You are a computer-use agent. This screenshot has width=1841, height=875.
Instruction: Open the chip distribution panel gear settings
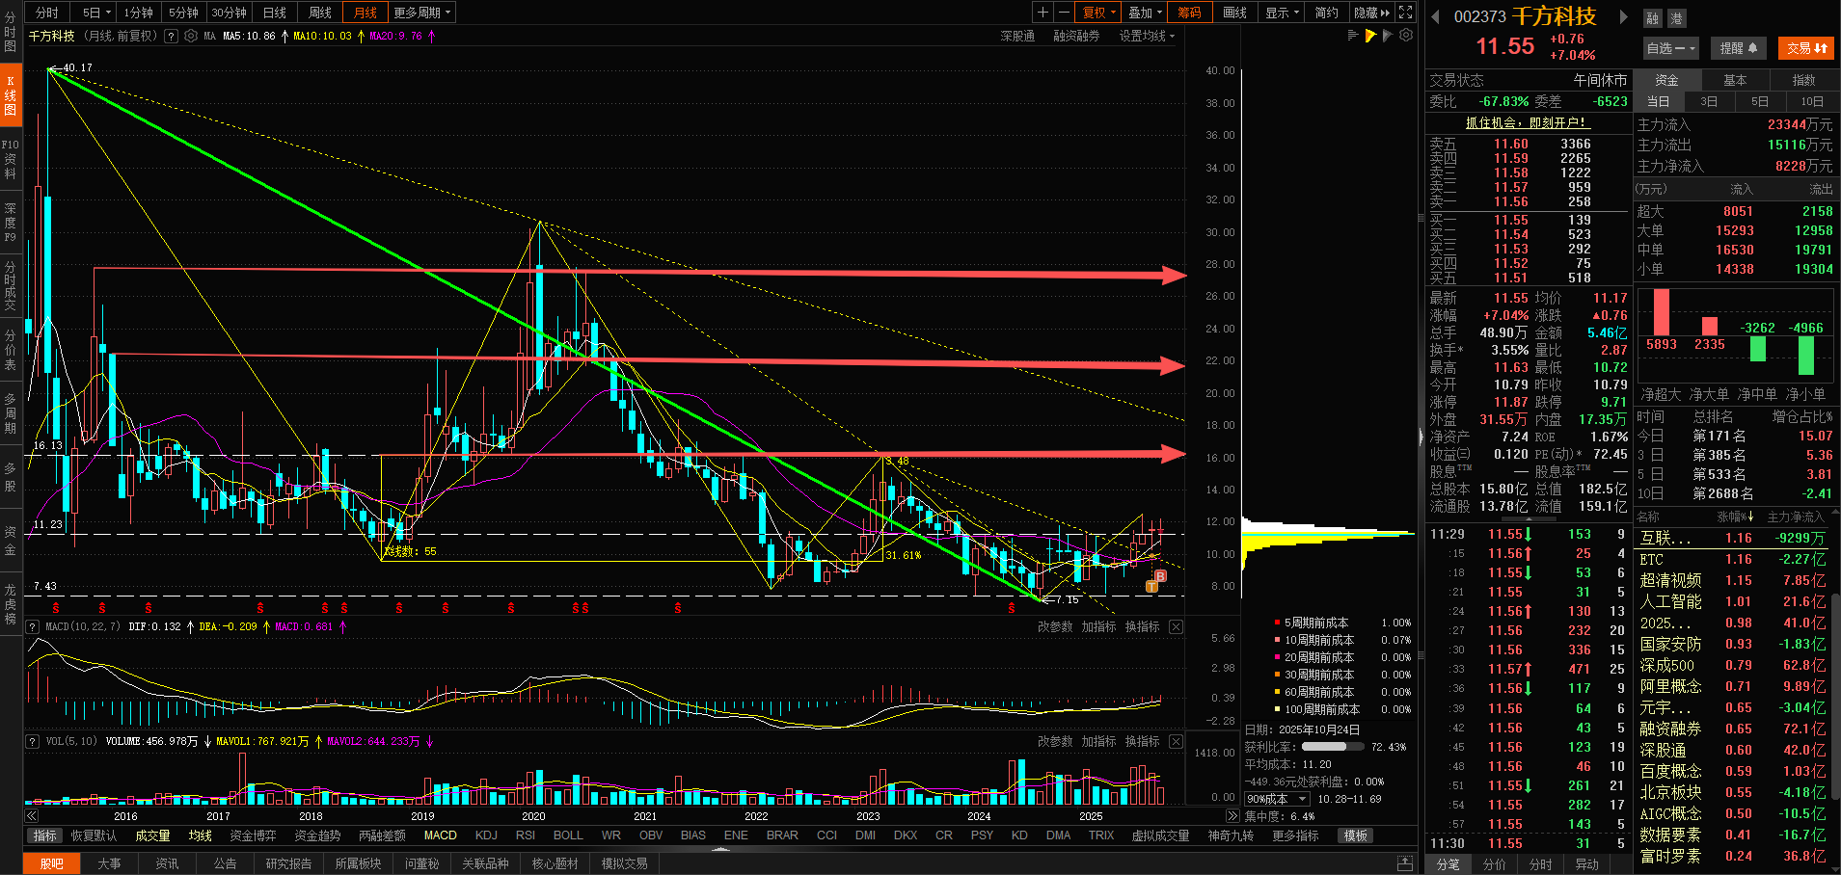coord(1406,36)
